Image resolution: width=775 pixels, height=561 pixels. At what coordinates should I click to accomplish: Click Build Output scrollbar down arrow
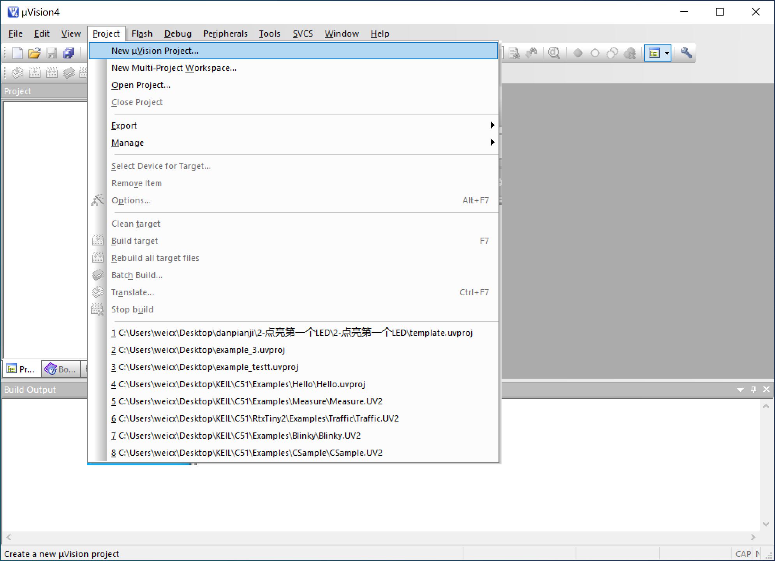click(x=766, y=524)
